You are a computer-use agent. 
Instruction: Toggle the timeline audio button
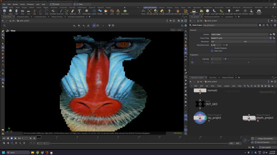pos(8,143)
